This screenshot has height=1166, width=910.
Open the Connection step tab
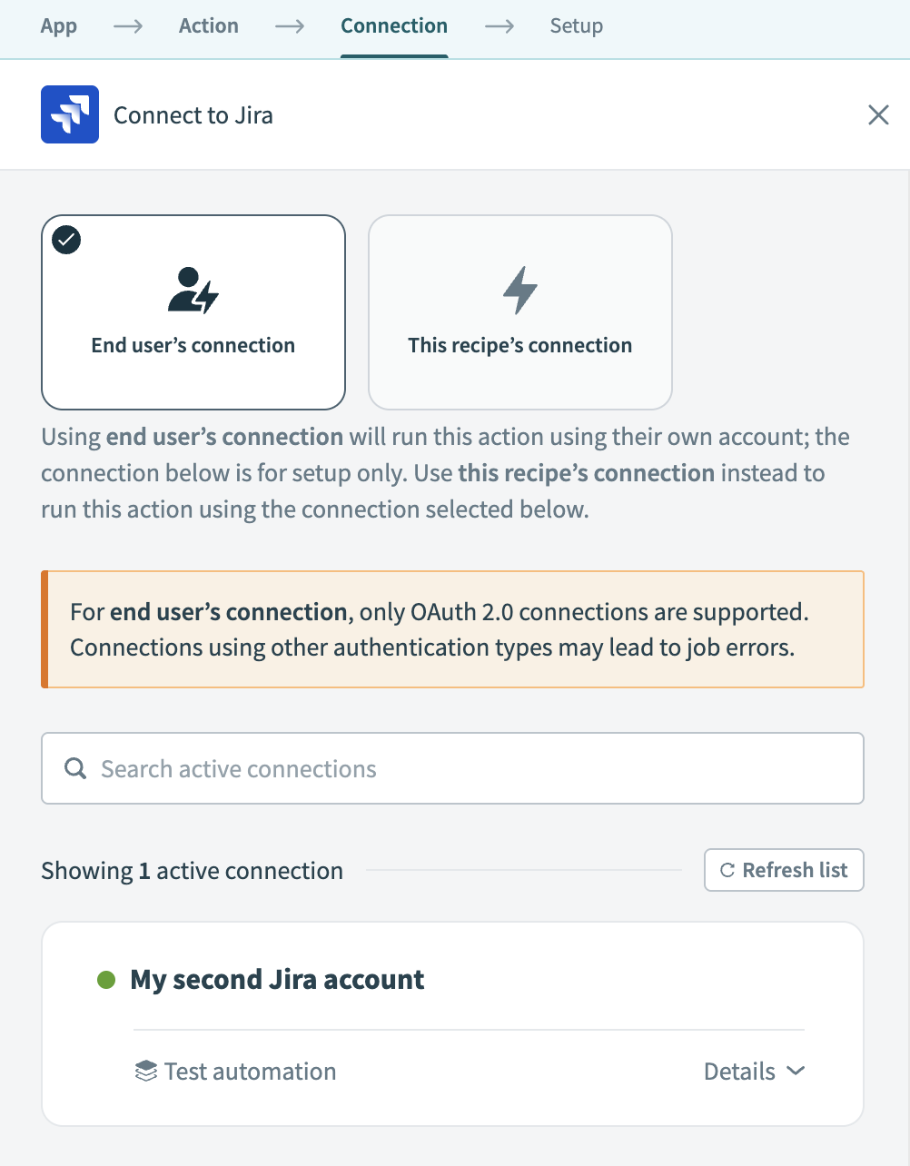(394, 26)
